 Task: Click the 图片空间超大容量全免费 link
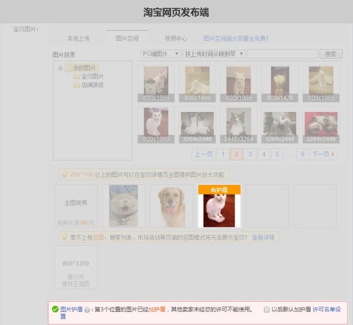236,38
